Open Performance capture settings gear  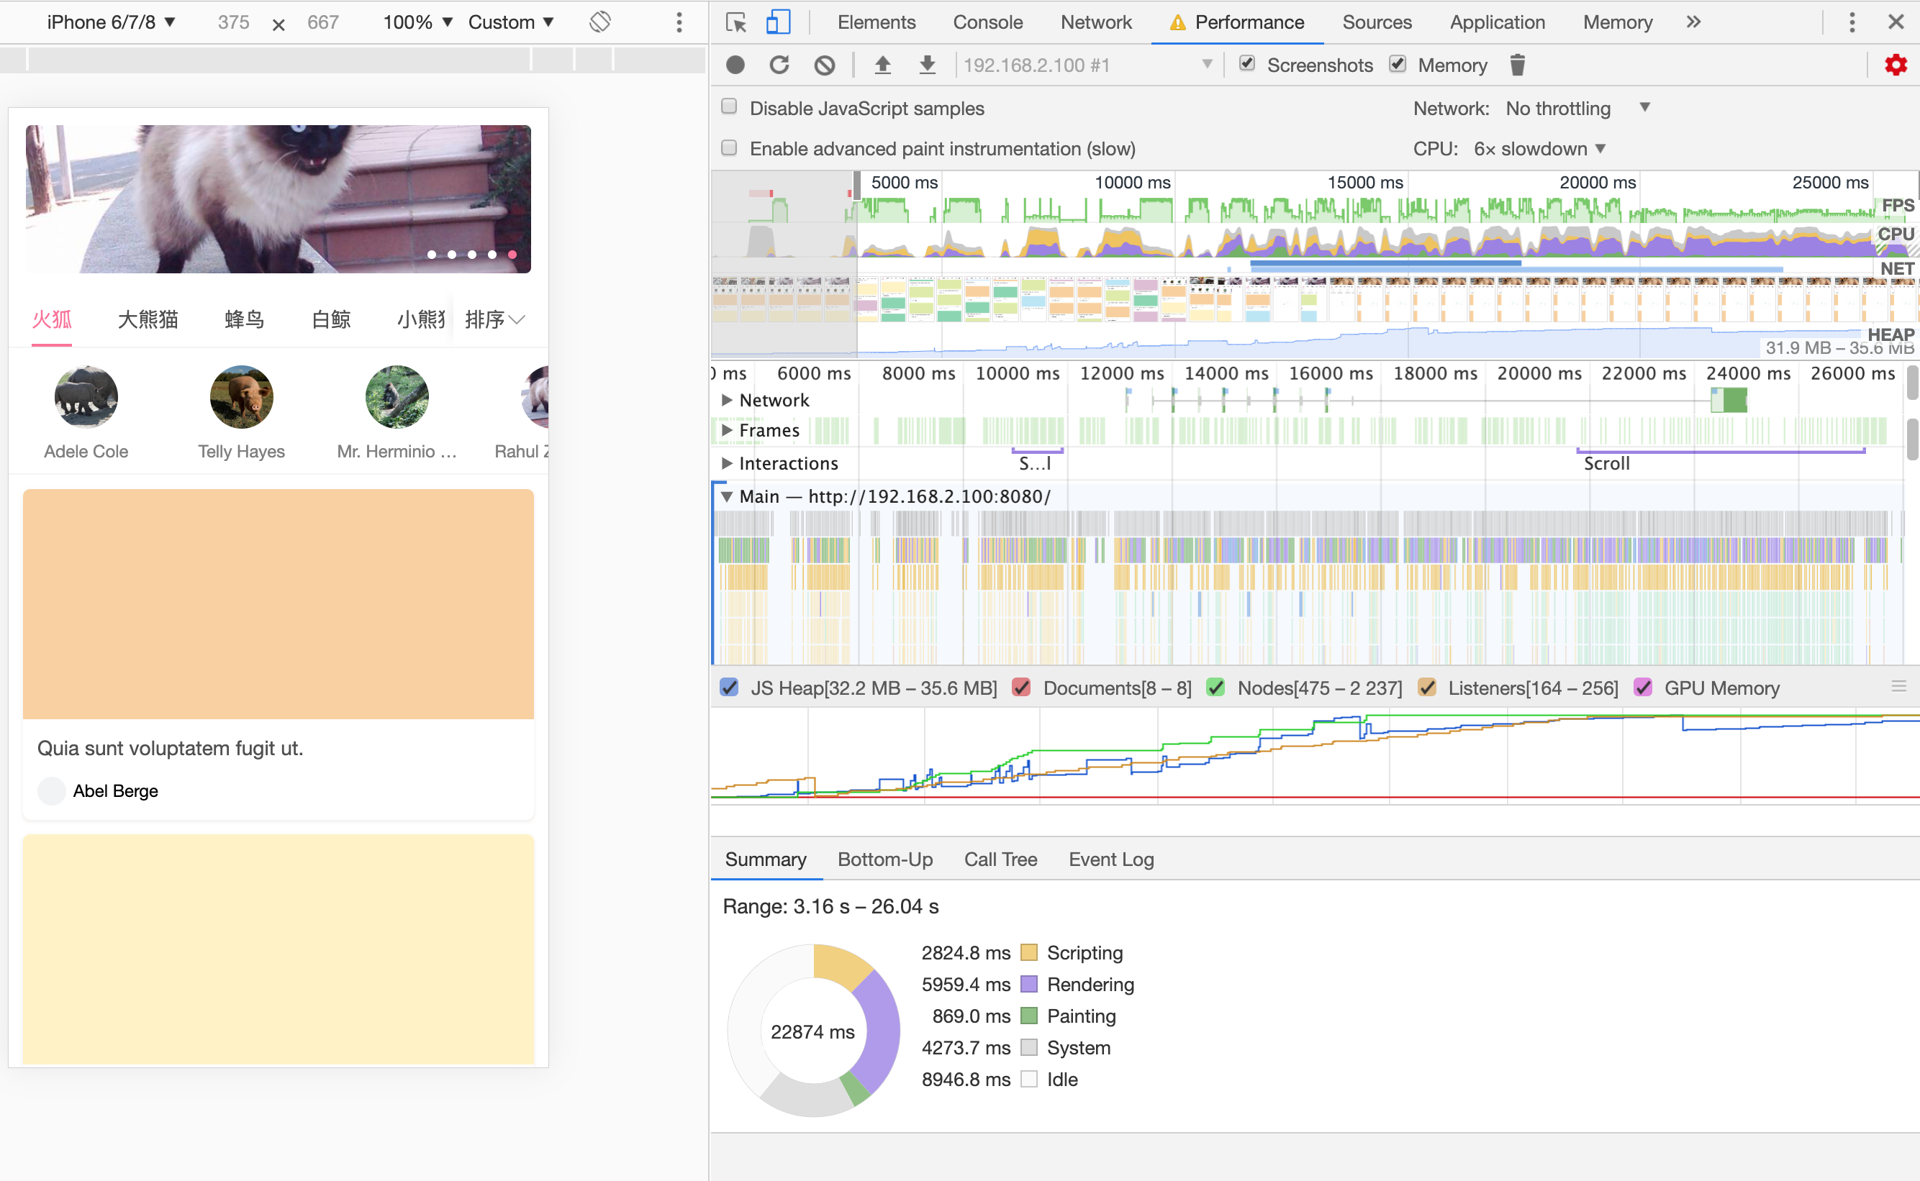click(x=1896, y=65)
